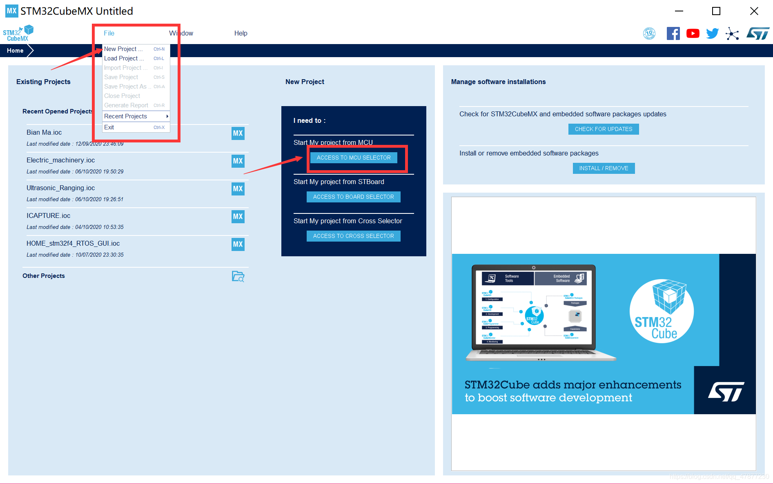Open the YouTube link icon
This screenshot has width=773, height=484.
pos(693,33)
